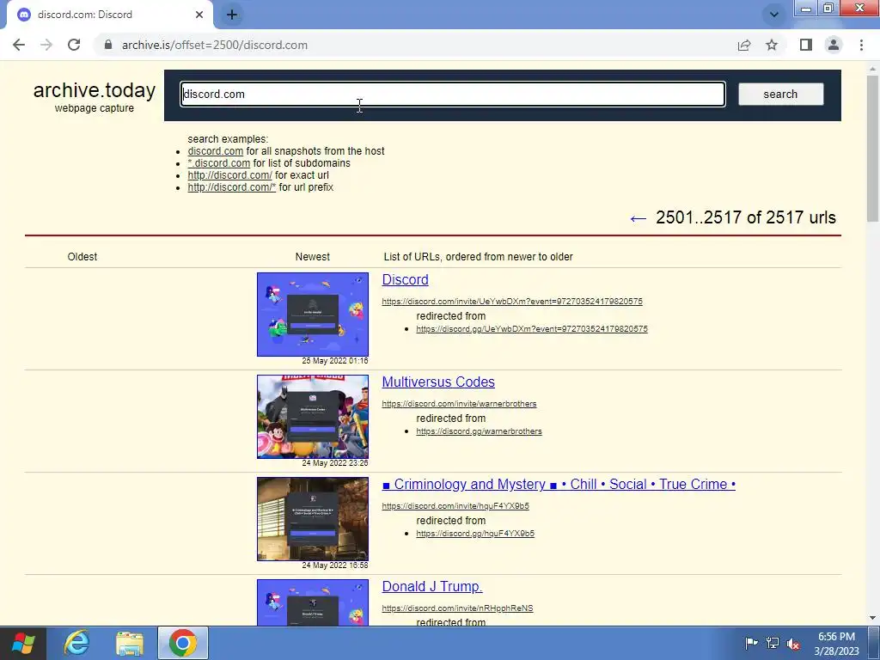
Task: Open *.discord.com subdomains example link
Action: [x=219, y=163]
